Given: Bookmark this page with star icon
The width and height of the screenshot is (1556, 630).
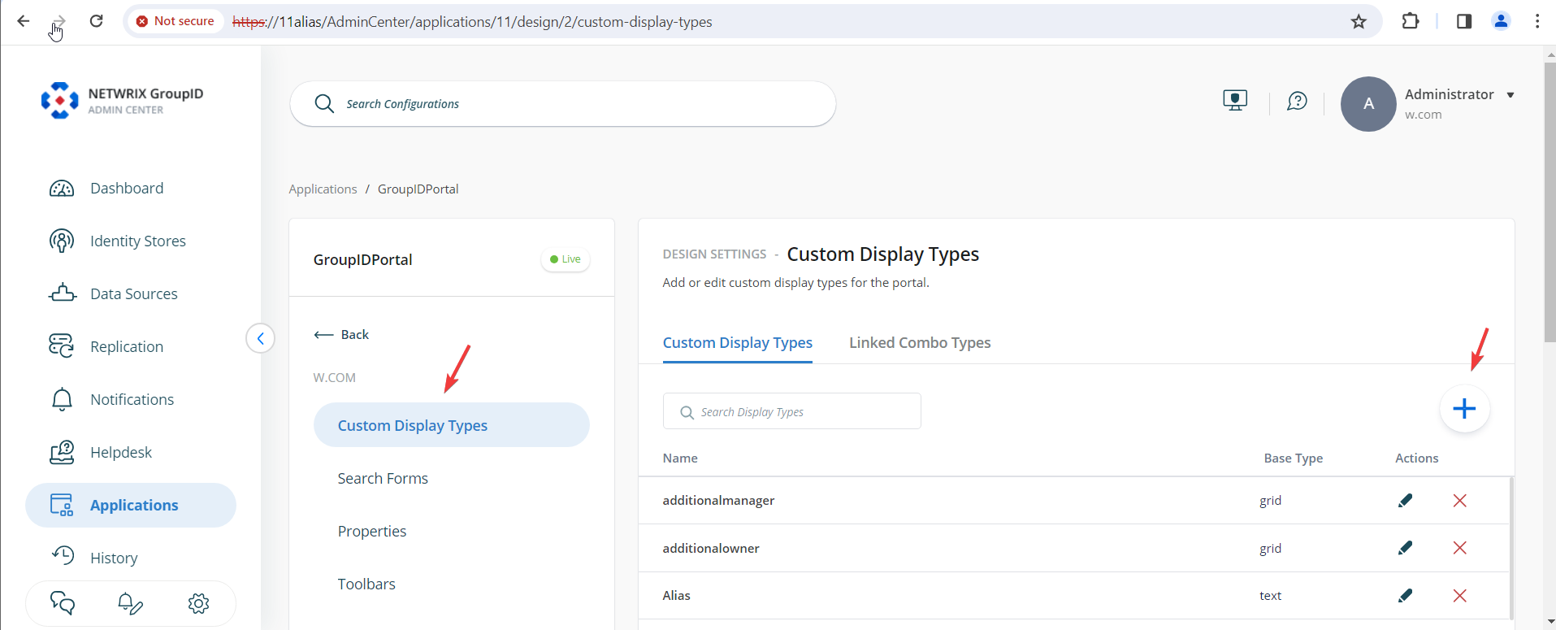Looking at the screenshot, I should [1359, 22].
